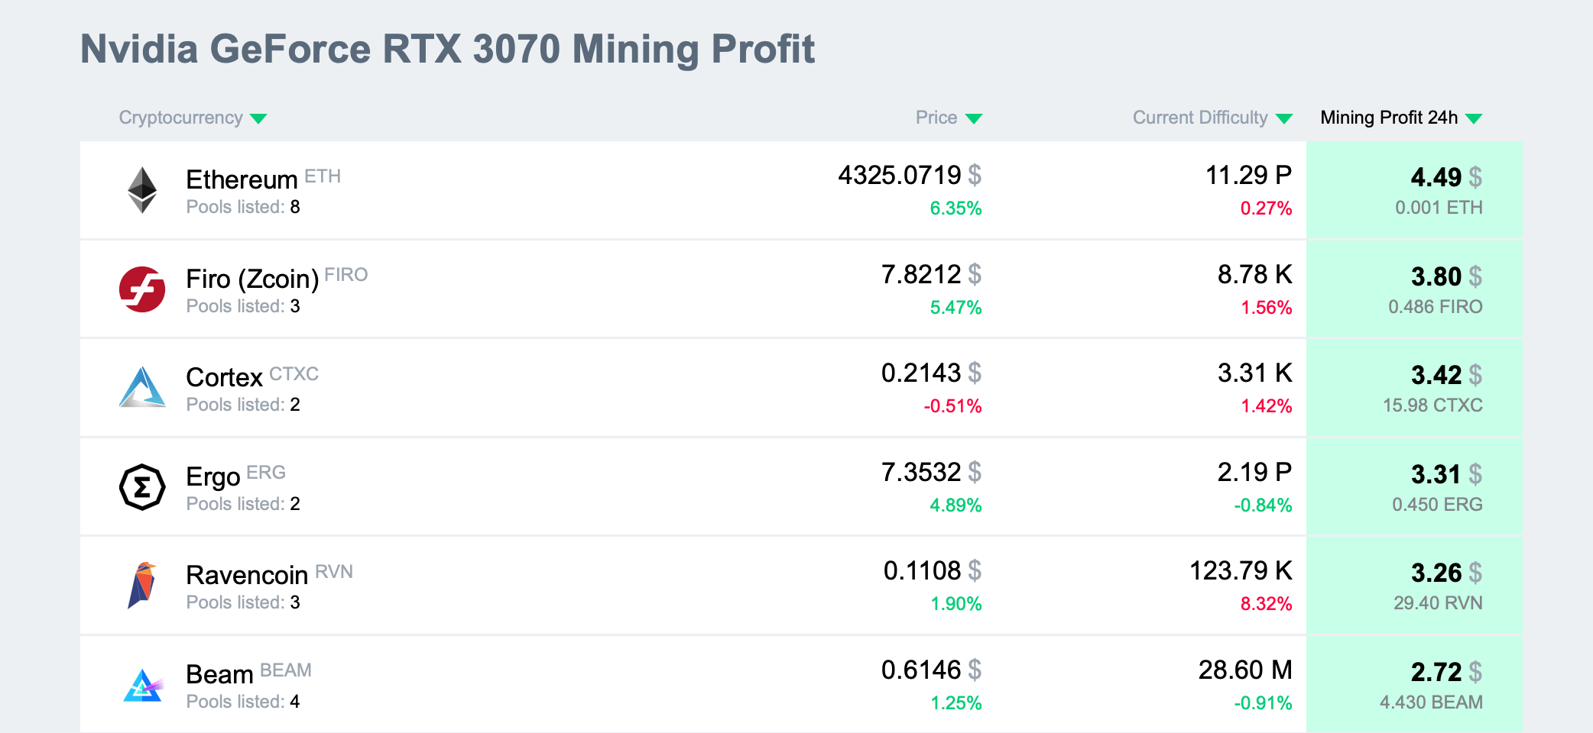
Task: Sort using the Price column arrow
Action: pyautogui.click(x=973, y=119)
